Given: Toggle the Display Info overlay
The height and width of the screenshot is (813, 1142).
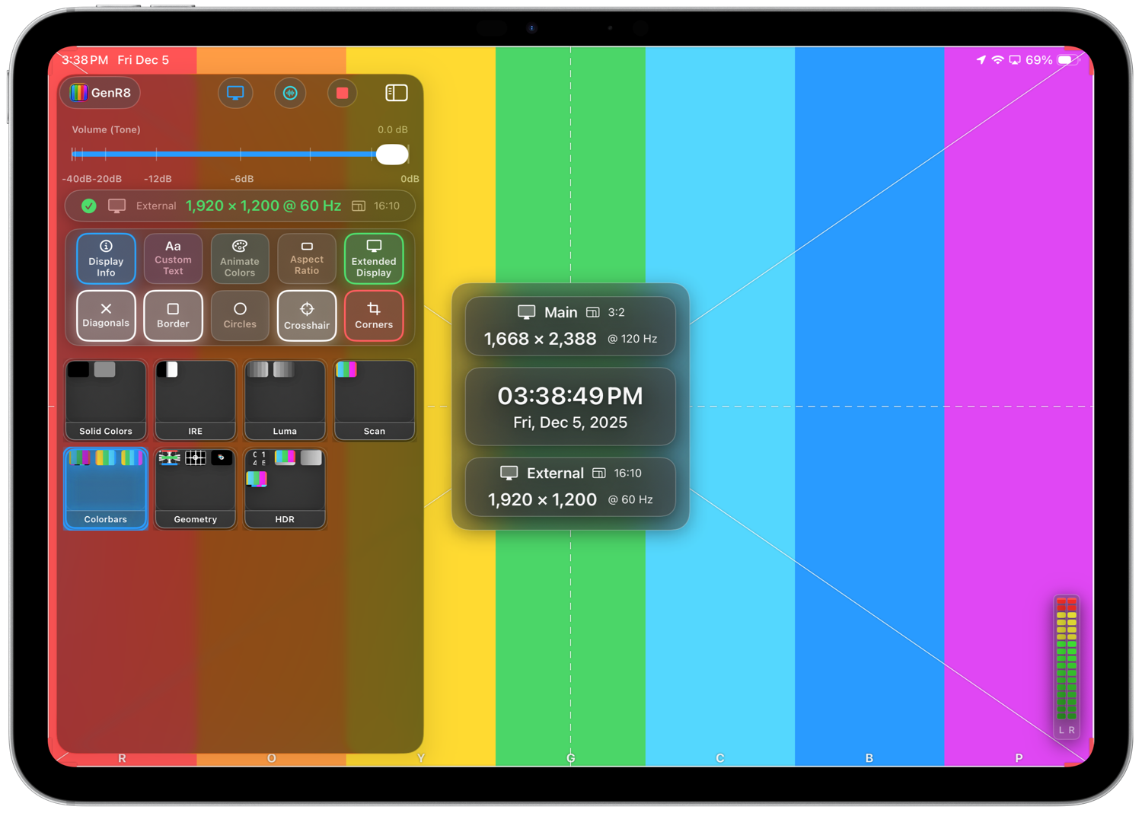Looking at the screenshot, I should pyautogui.click(x=106, y=259).
